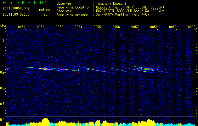Click the 0.9 kHz frequency label
198x126 pixels.
3,72
